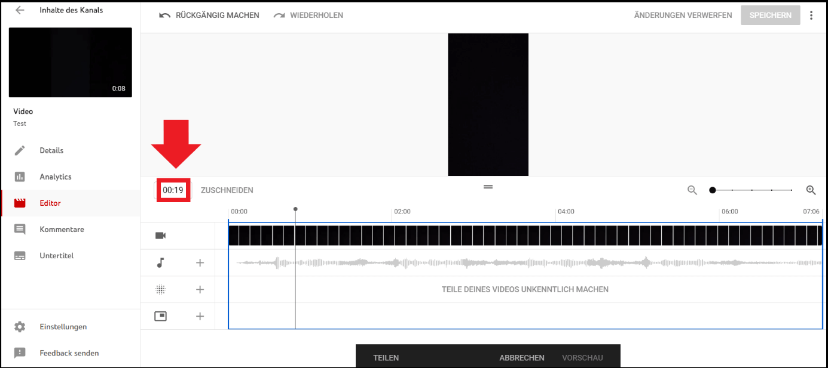Screen dimensions: 828x368
Task: Select the video camera track icon
Action: (x=160, y=236)
